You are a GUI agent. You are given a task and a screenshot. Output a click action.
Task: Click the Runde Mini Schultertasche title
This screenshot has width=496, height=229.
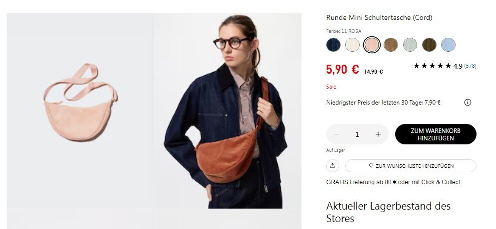(x=379, y=17)
